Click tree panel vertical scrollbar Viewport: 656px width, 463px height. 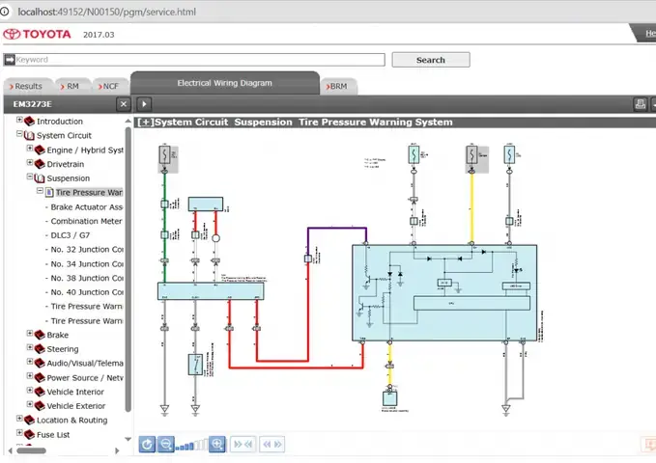click(x=128, y=267)
